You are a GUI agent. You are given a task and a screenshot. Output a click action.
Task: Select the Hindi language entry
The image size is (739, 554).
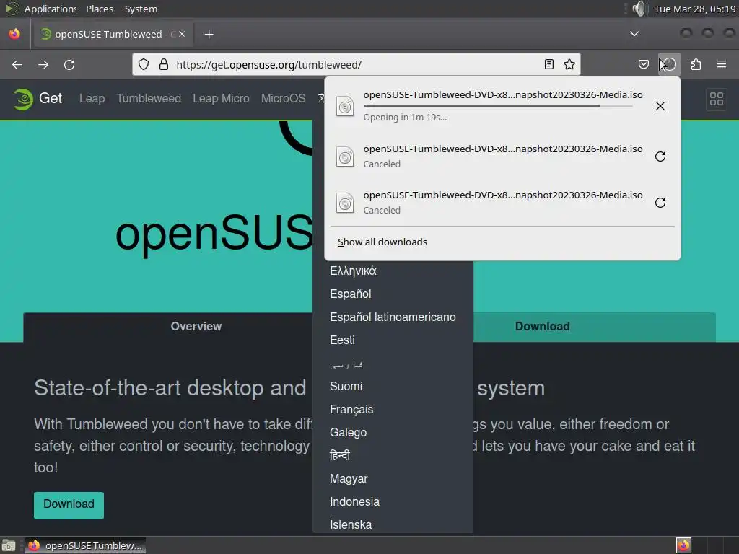click(x=340, y=455)
